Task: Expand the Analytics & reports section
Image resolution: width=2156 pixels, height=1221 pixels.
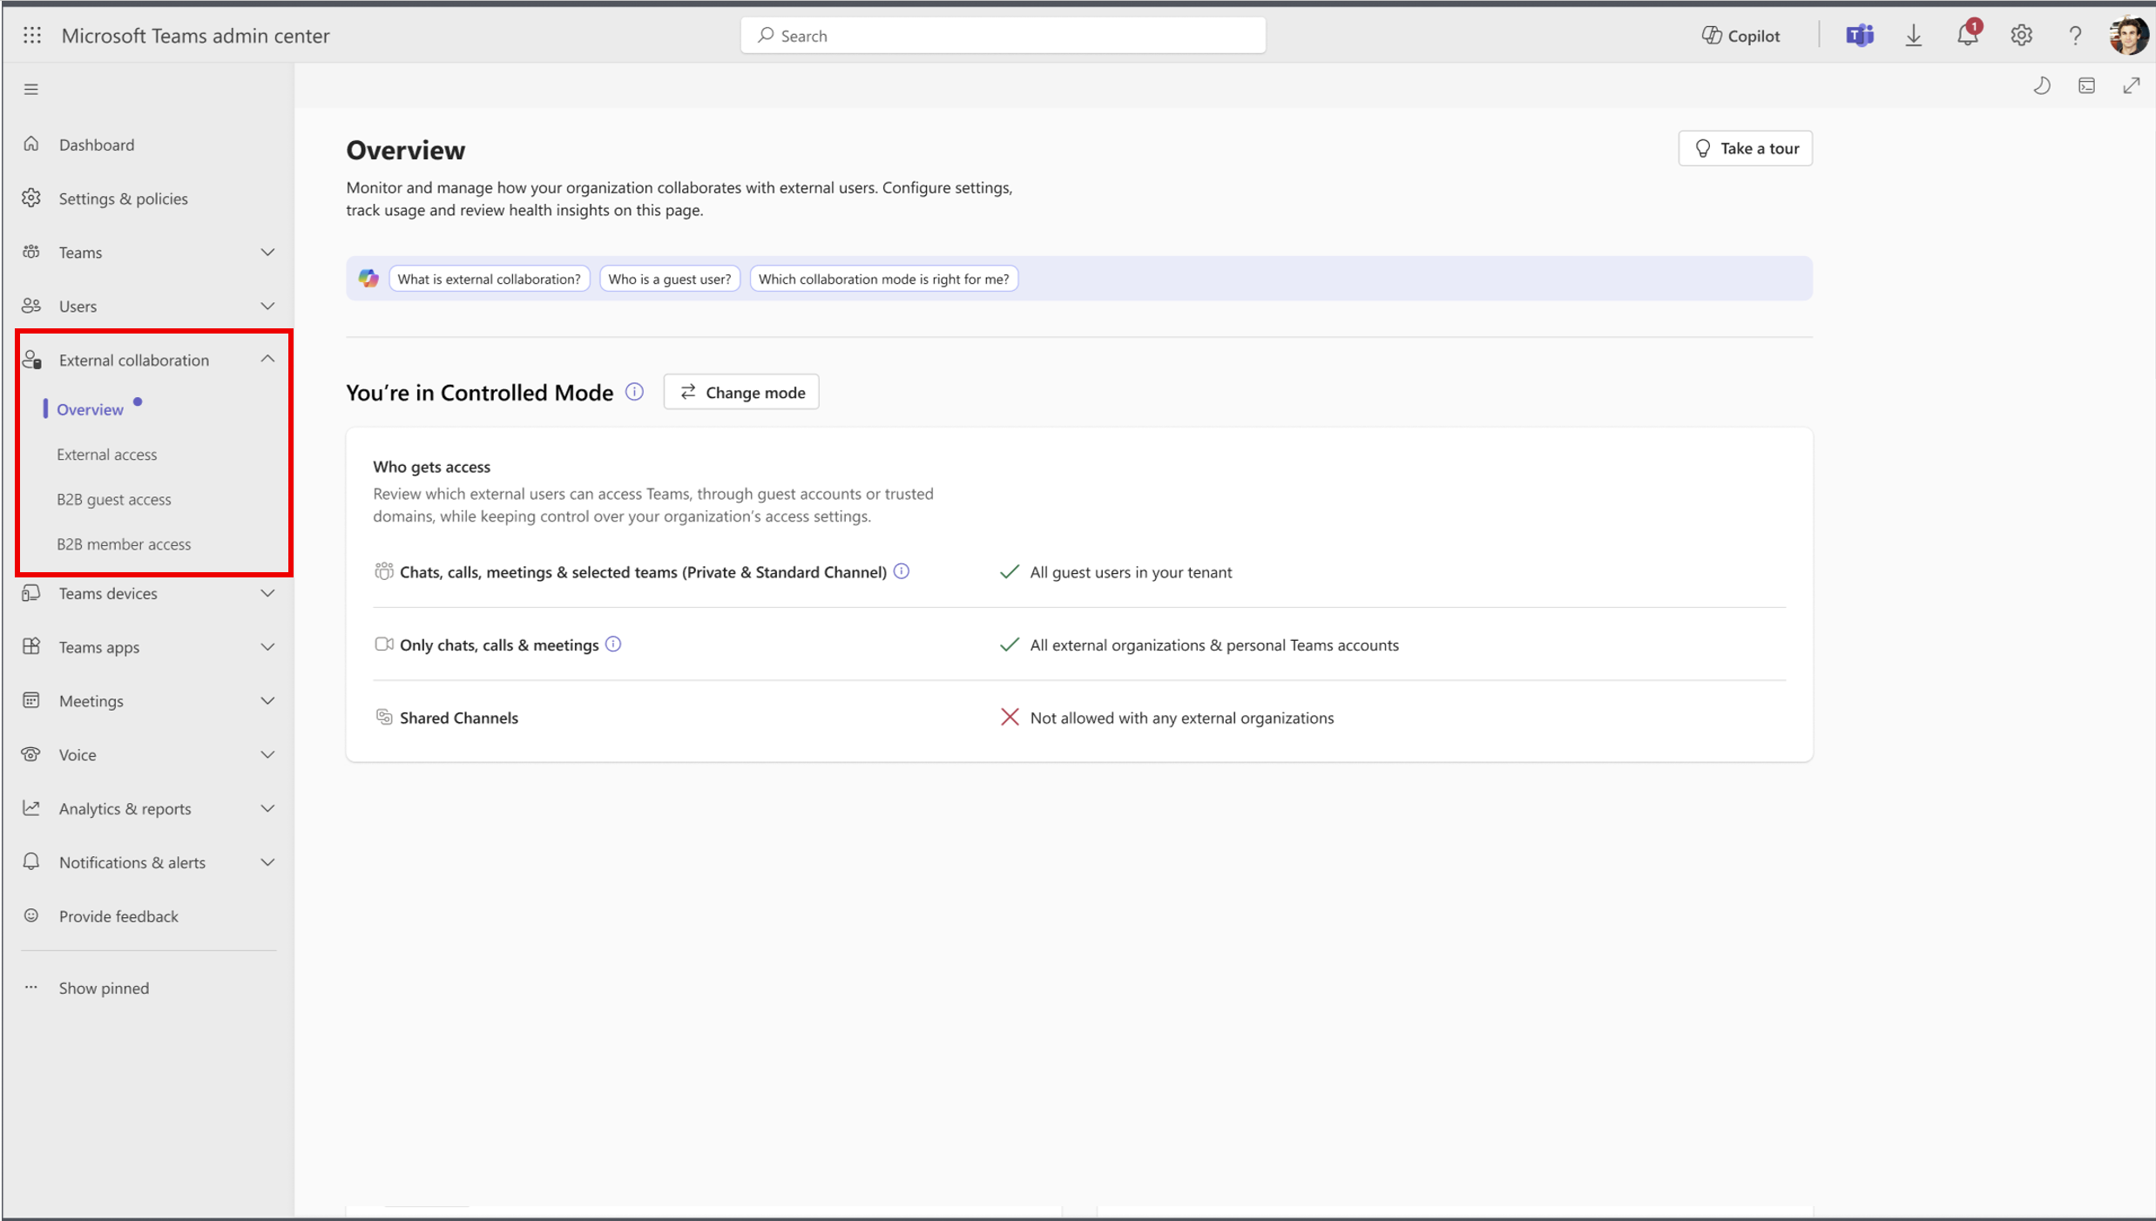Action: point(267,808)
